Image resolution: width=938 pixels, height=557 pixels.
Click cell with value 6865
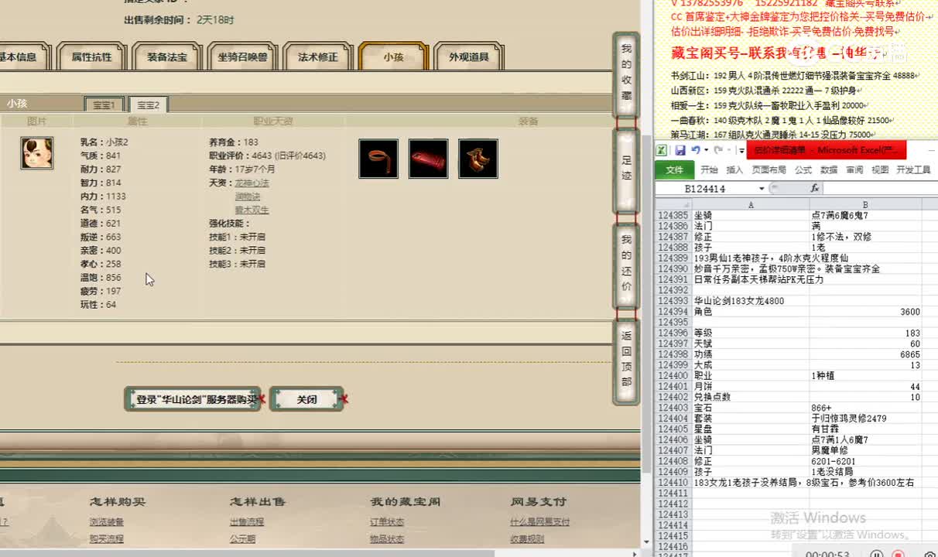pyautogui.click(x=865, y=354)
